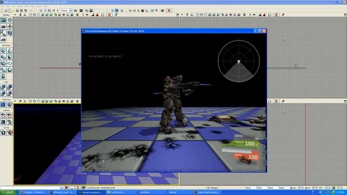Select the Camera mode icon in Modes
Viewport: 347px width, 195px height.
[3, 20]
